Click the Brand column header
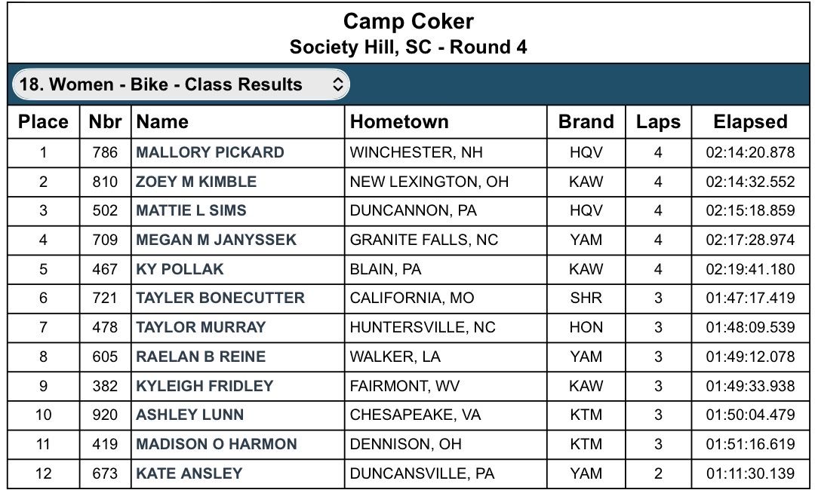 tap(586, 122)
